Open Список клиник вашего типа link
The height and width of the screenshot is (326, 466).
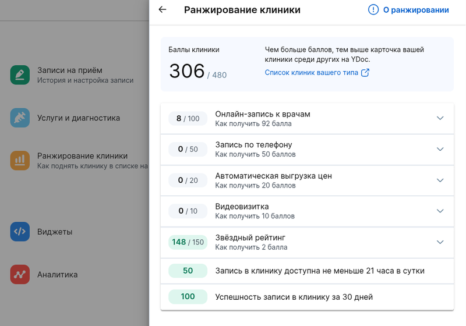tap(312, 72)
